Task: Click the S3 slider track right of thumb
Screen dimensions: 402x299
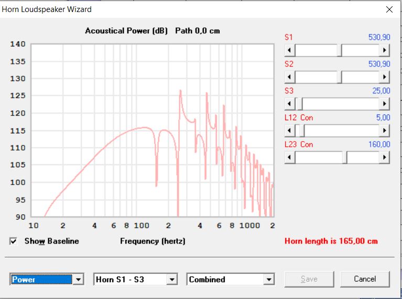Action: [341, 104]
